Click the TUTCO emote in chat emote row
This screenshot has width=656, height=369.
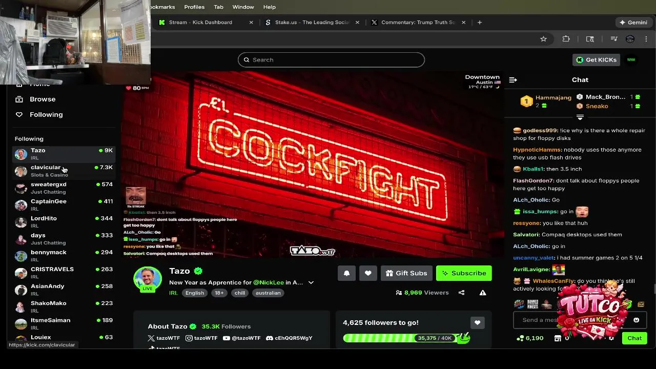pos(519,304)
